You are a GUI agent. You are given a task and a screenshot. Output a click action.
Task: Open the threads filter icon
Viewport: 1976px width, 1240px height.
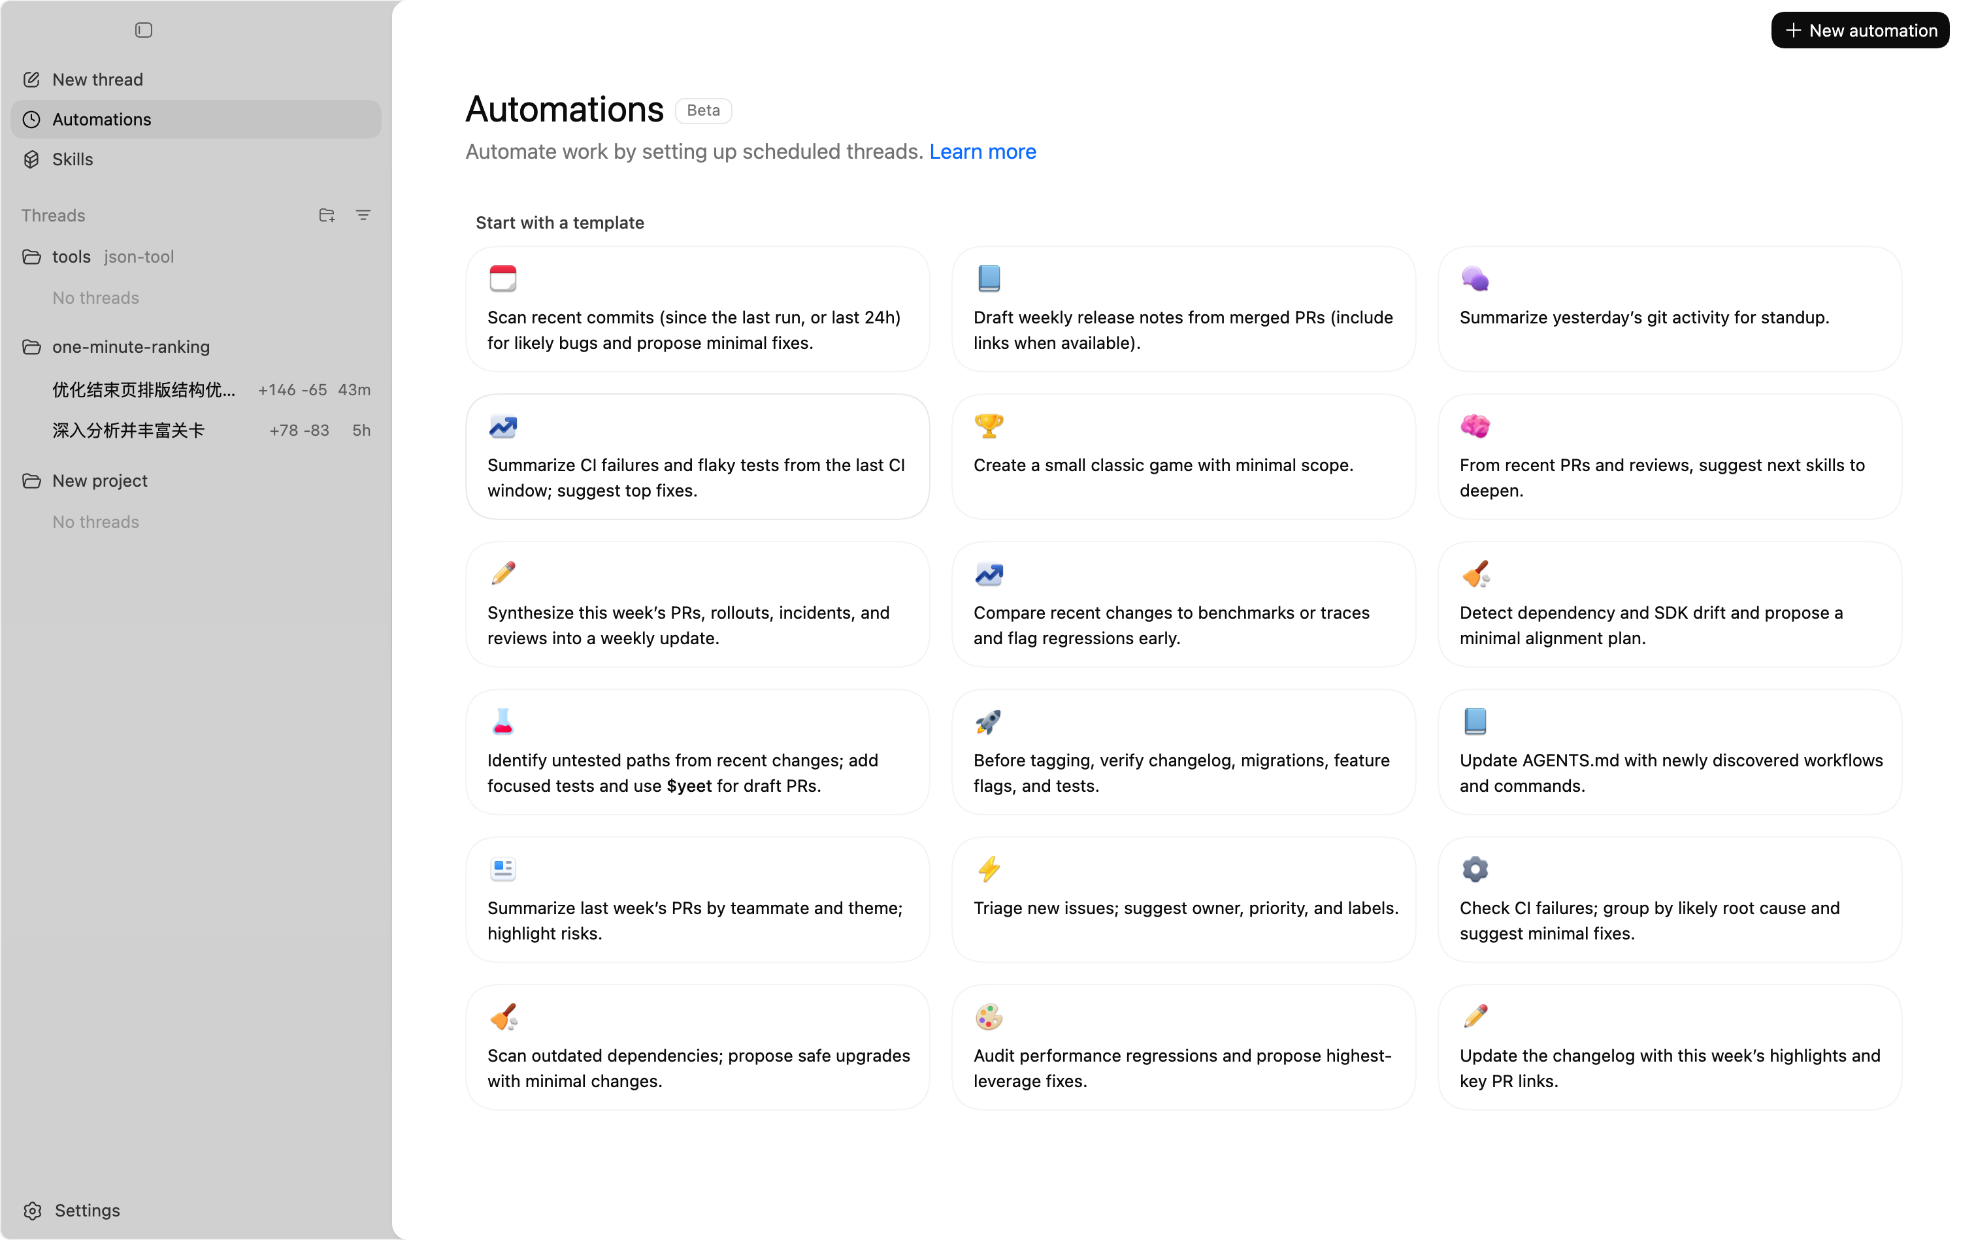pyautogui.click(x=363, y=215)
